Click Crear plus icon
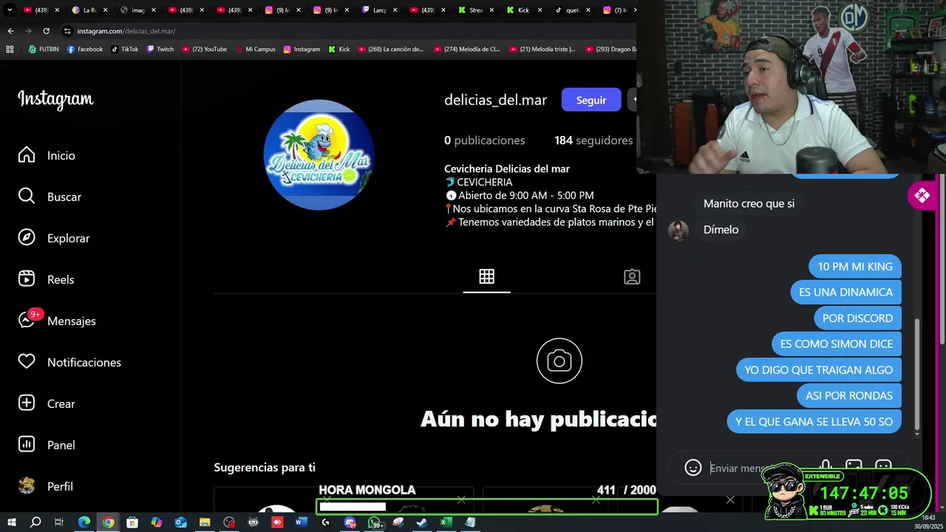This screenshot has width=946, height=532. [27, 403]
